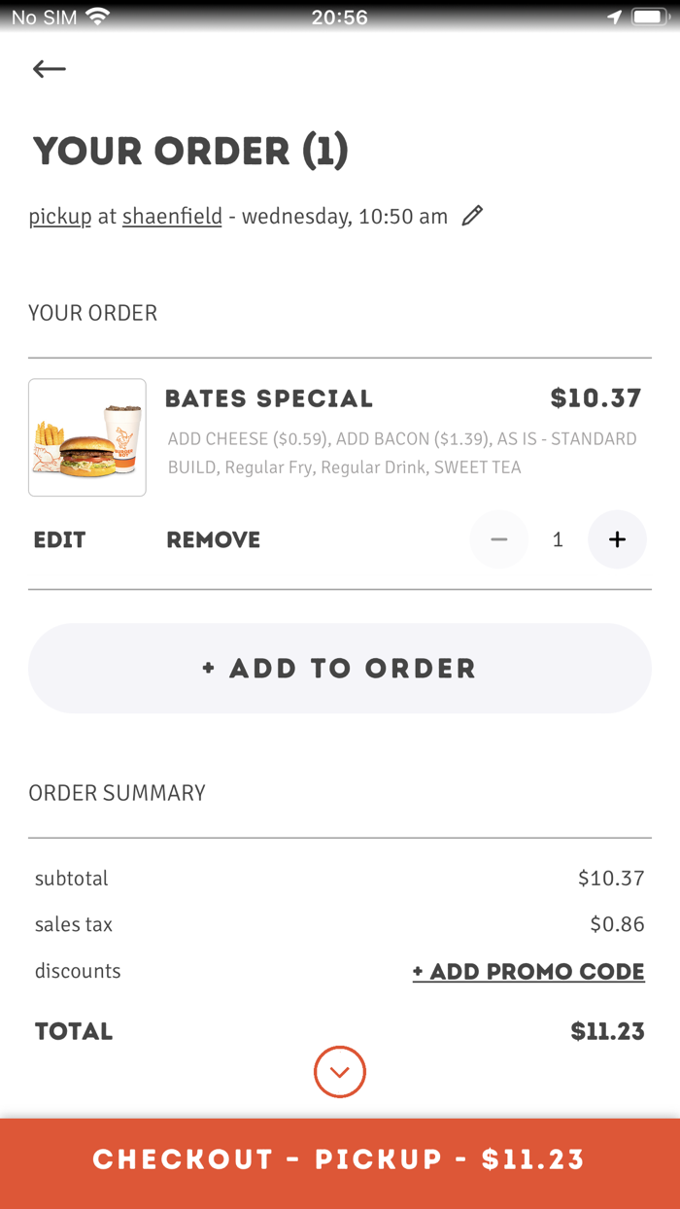Select the YOUR ORDER section header
This screenshot has width=680, height=1209.
93,312
